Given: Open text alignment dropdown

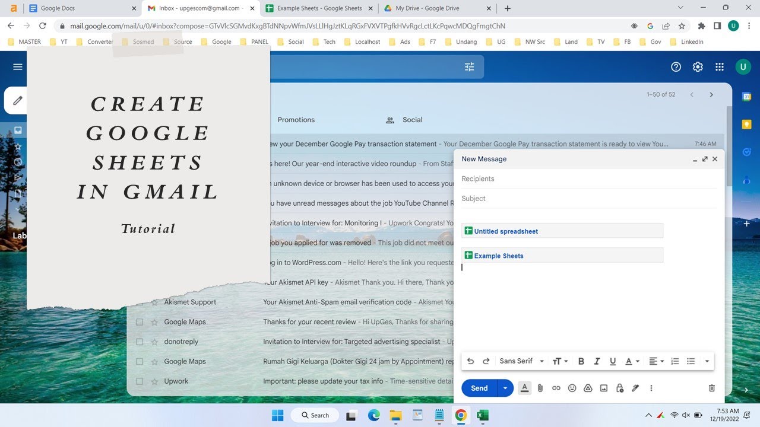Looking at the screenshot, I should (656, 361).
